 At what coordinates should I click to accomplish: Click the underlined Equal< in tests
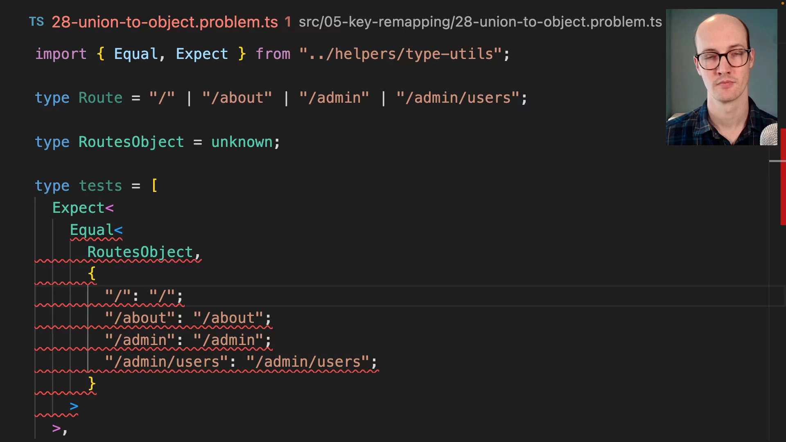(96, 230)
